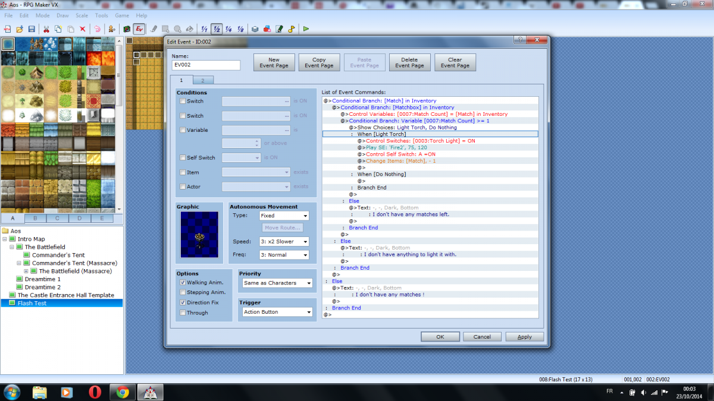714x401 pixels.
Task: Open Google Chrome from the taskbar
Action: click(x=123, y=392)
